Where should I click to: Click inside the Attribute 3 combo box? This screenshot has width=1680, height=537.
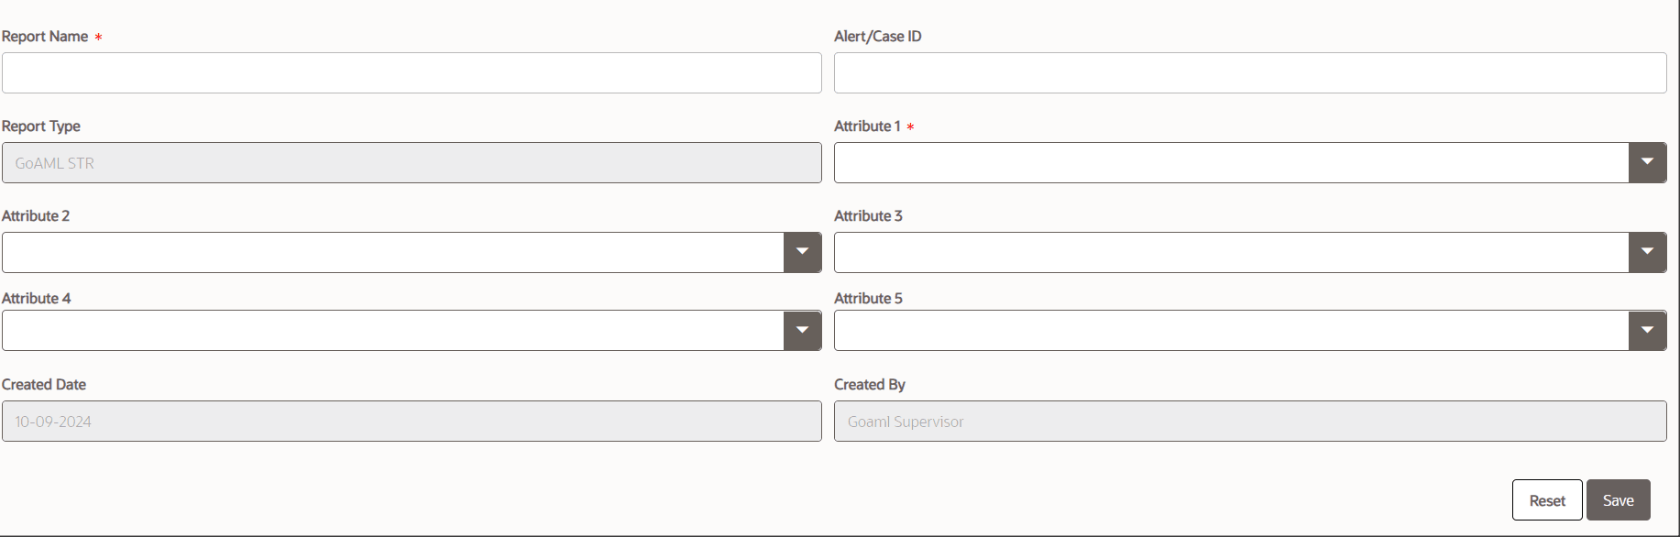coord(1230,252)
